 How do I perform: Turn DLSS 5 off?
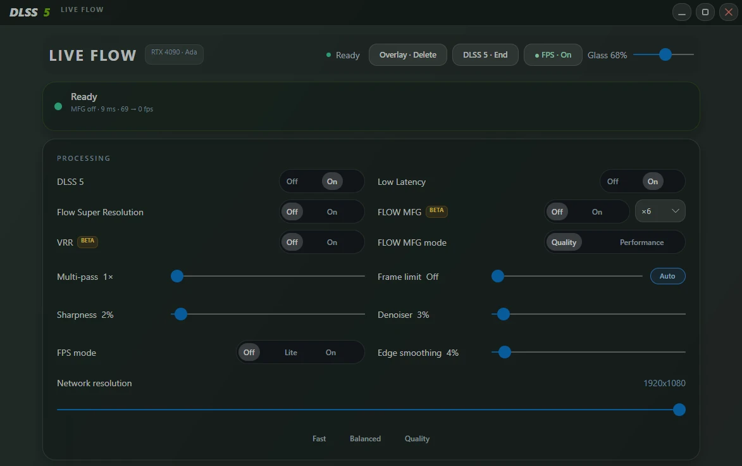[x=292, y=181]
